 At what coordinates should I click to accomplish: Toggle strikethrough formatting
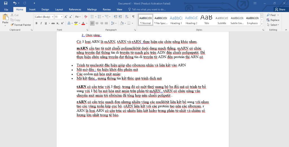point(53,23)
